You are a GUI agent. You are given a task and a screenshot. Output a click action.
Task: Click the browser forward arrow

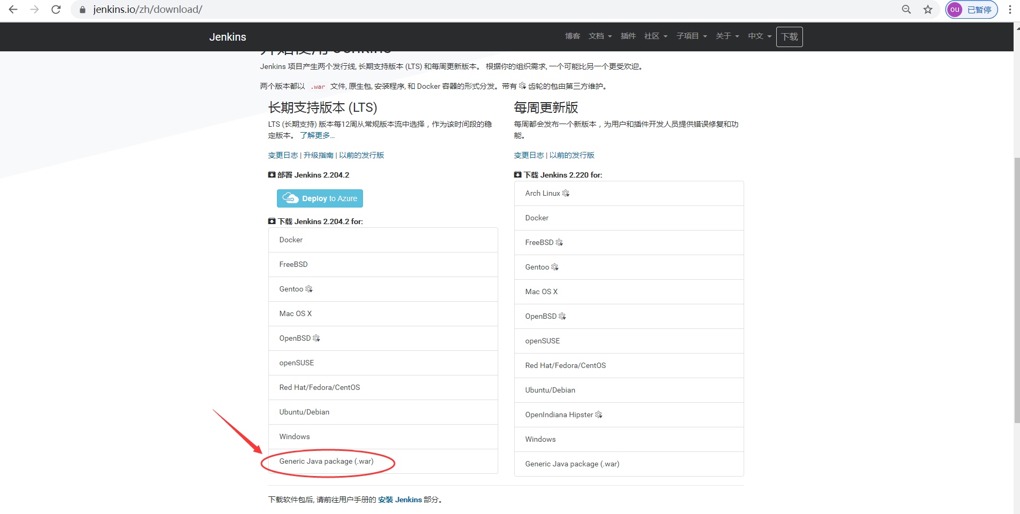tap(35, 10)
